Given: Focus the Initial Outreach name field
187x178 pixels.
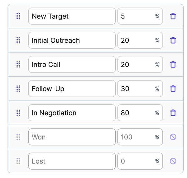Looking at the screenshot, I should coord(72,40).
